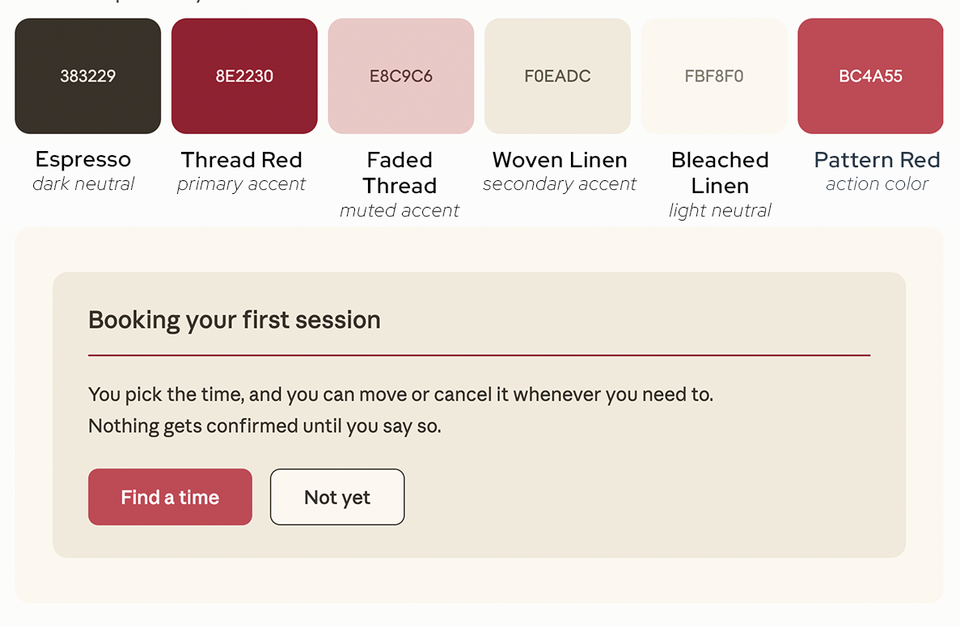Click the Espresso color name label
The image size is (960, 627).
tap(83, 160)
